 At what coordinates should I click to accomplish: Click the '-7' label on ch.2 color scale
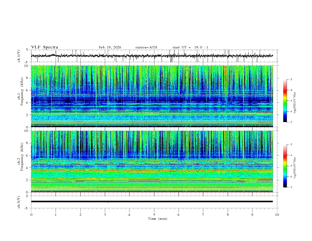click(x=290, y=187)
